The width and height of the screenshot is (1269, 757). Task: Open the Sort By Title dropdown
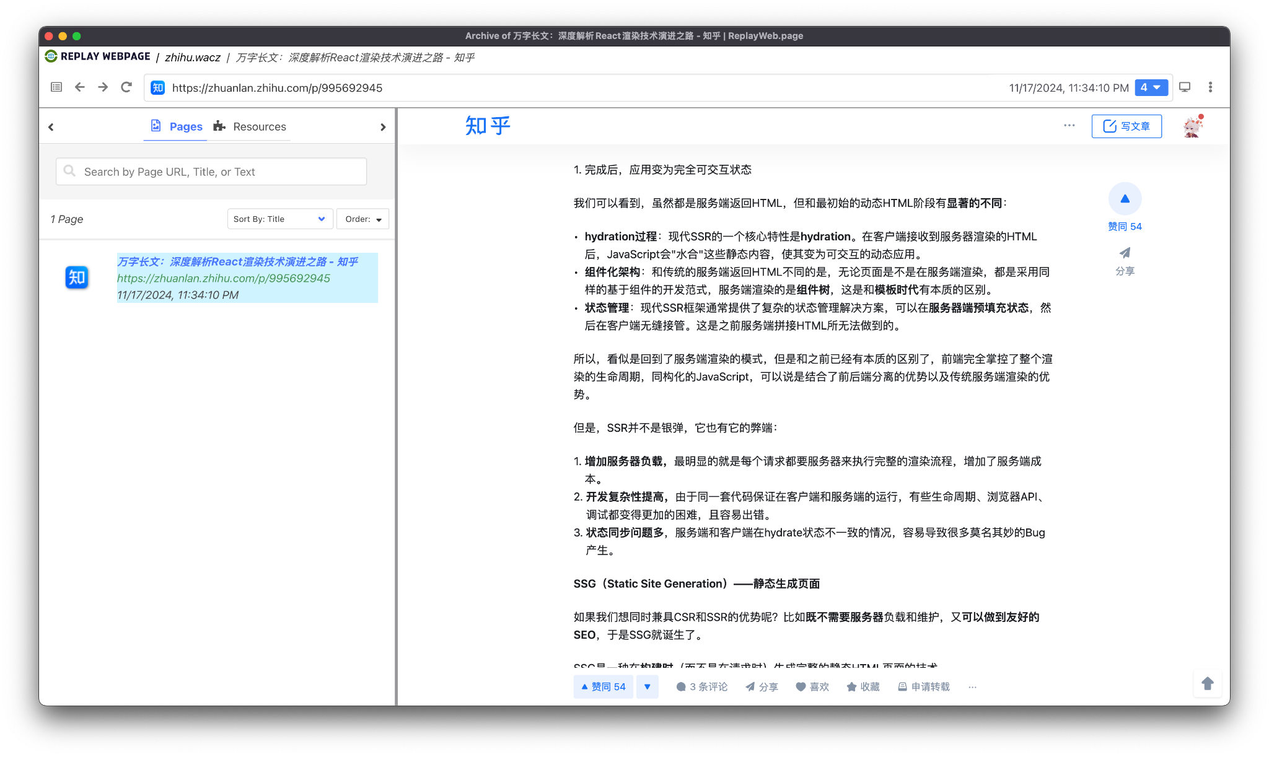tap(279, 219)
